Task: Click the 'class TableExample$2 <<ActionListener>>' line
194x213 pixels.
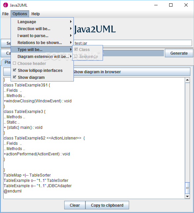Action: coord(44,138)
